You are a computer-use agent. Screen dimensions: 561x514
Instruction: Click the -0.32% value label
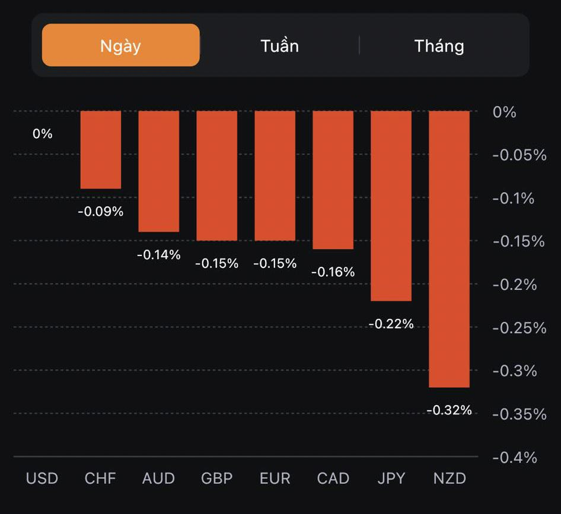(449, 410)
